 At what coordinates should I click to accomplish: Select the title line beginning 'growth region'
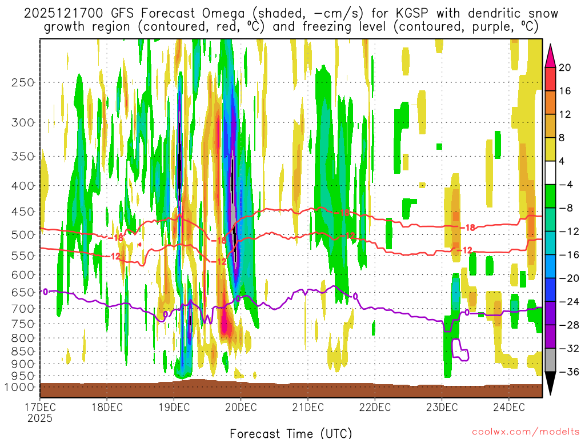point(291,27)
